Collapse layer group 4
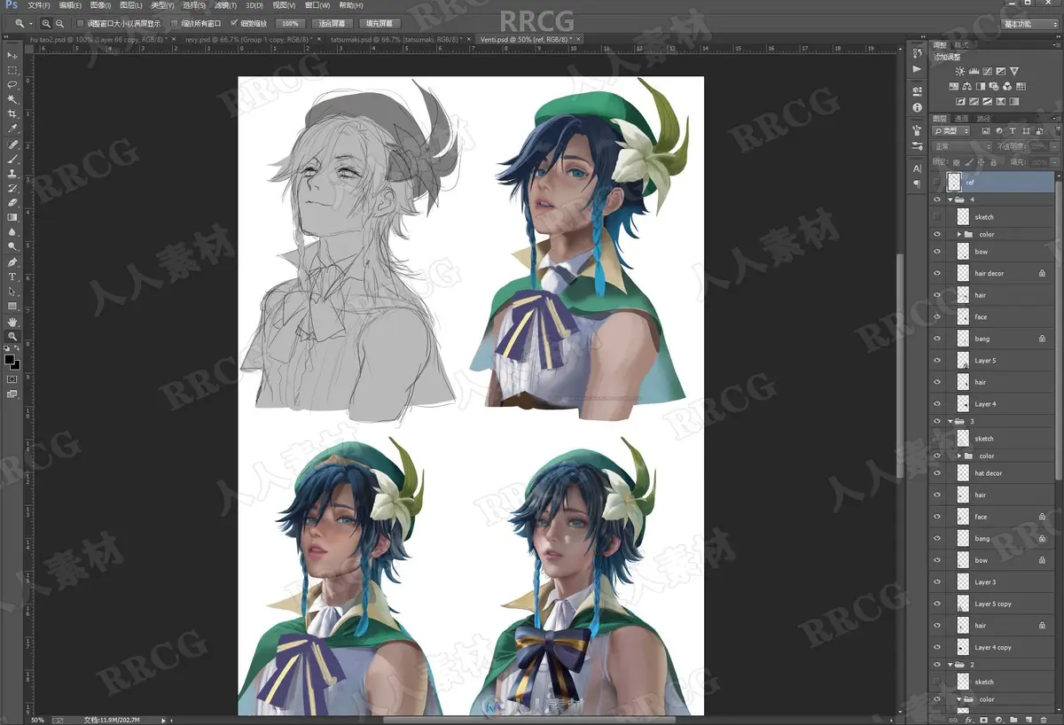 pos(951,200)
